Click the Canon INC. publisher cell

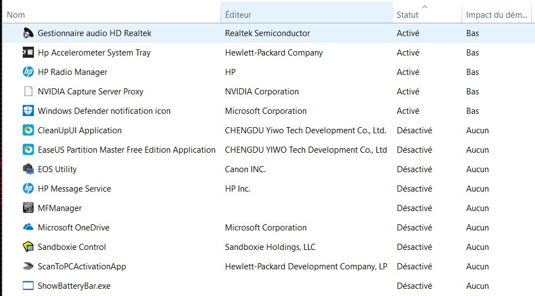(245, 169)
